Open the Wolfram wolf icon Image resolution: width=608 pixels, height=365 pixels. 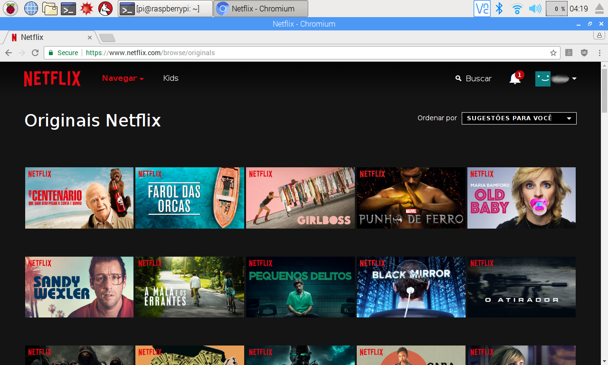(x=105, y=9)
